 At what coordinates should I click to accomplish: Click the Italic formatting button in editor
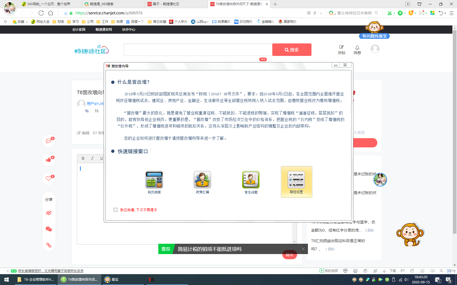(x=92, y=158)
